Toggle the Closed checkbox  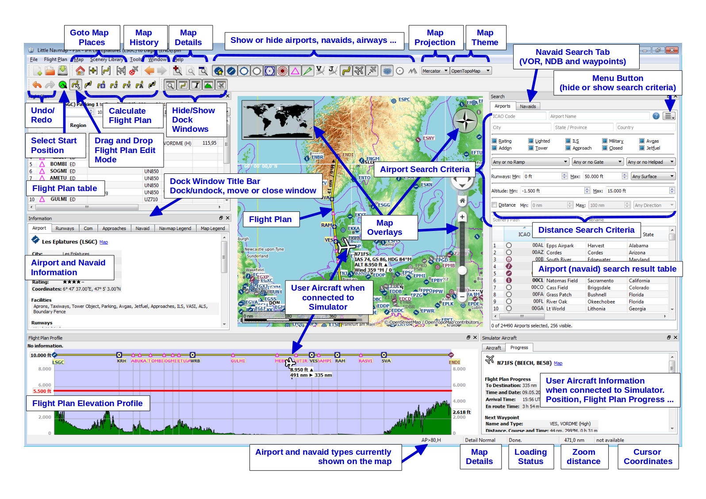pos(605,148)
